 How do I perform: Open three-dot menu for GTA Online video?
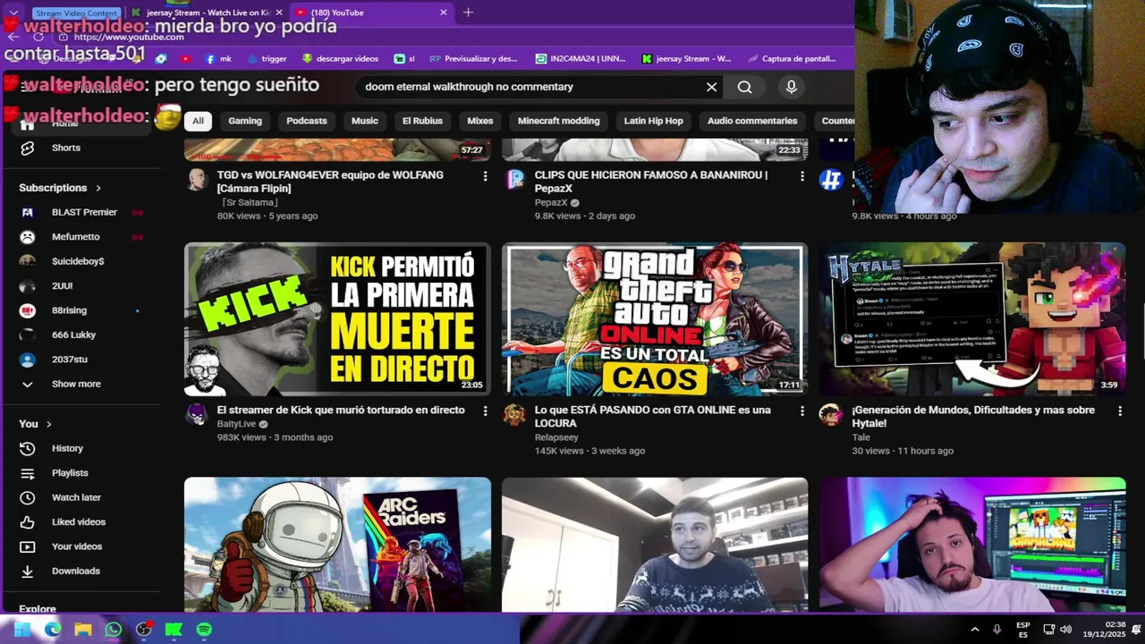pyautogui.click(x=802, y=411)
